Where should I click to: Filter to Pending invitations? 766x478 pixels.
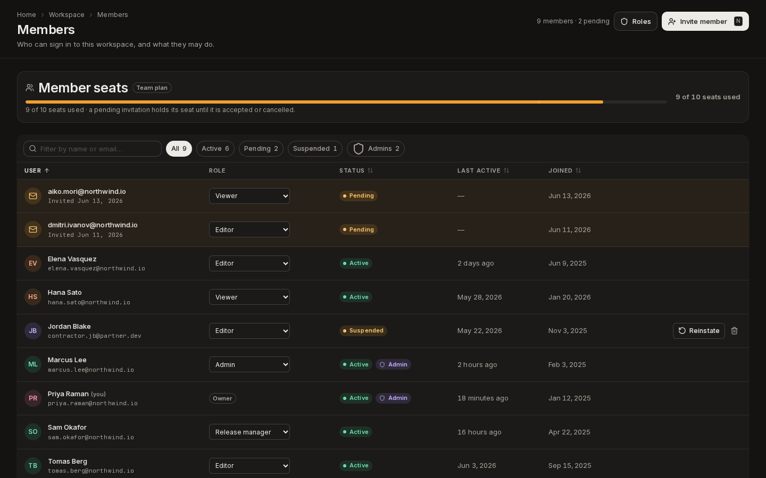coord(261,149)
